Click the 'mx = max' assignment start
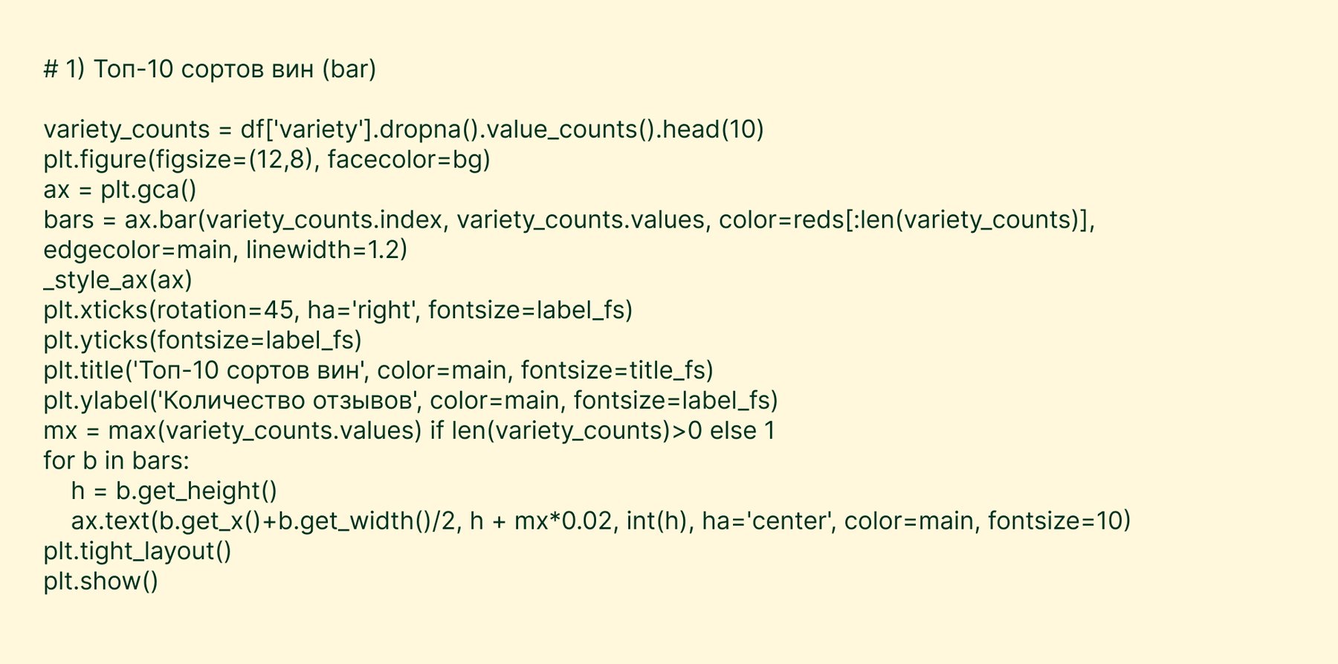This screenshot has height=664, width=1338. pos(104,431)
